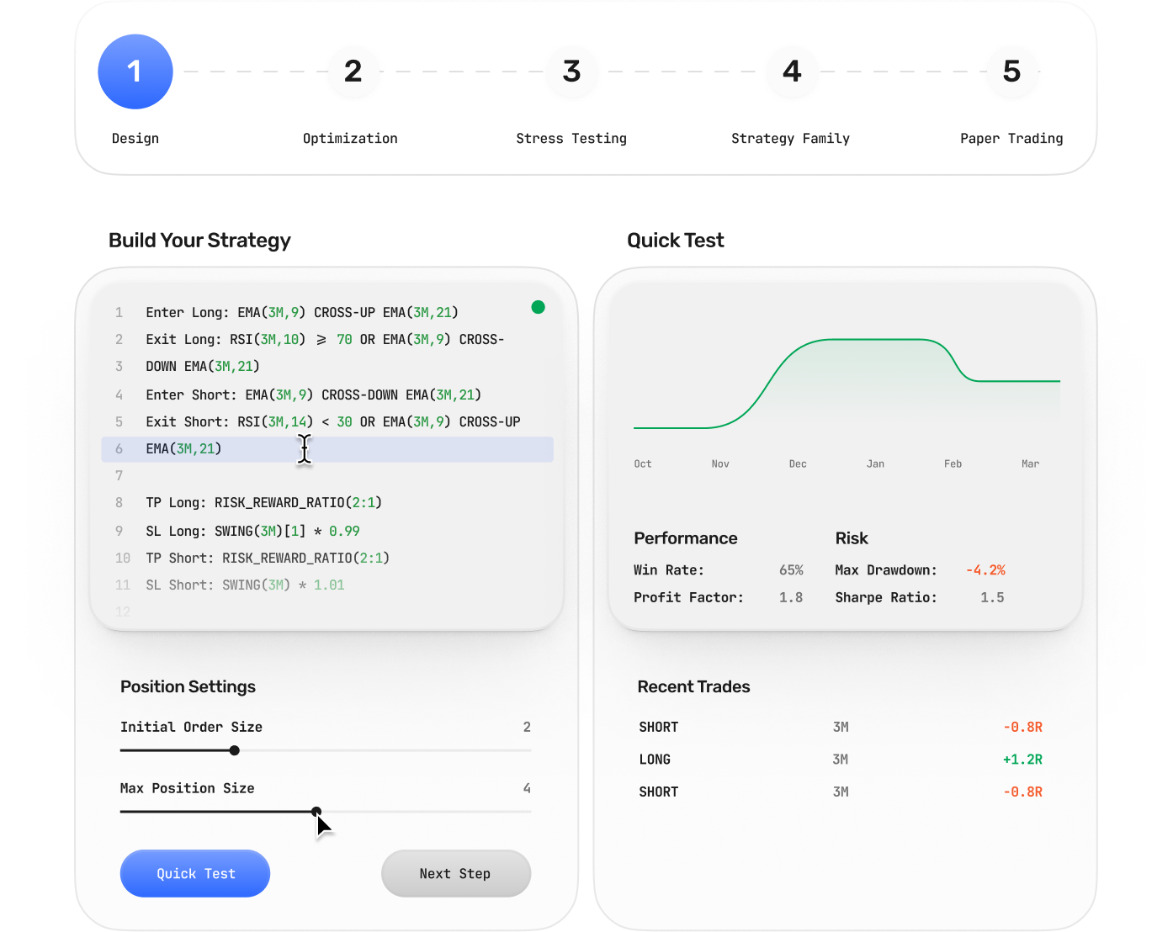Click the step 1 Design circle
Screen dimensions: 1173x932
[135, 71]
